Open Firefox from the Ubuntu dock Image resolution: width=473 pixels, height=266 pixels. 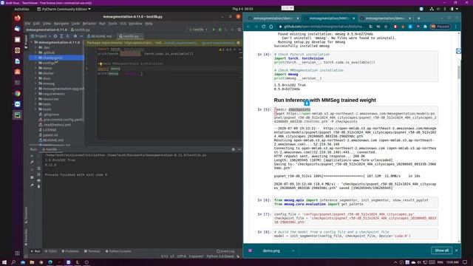point(18,18)
